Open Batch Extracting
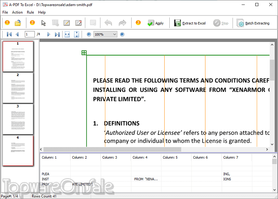Viewport: 278px width, 199px height. click(x=253, y=23)
